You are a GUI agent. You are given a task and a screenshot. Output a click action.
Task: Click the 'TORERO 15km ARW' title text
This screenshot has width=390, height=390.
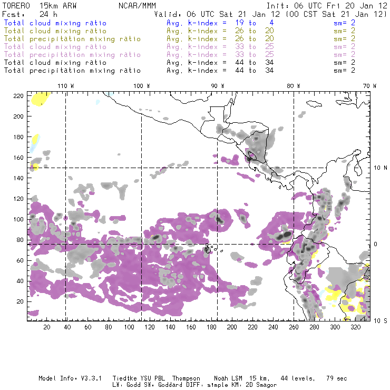pos(40,6)
